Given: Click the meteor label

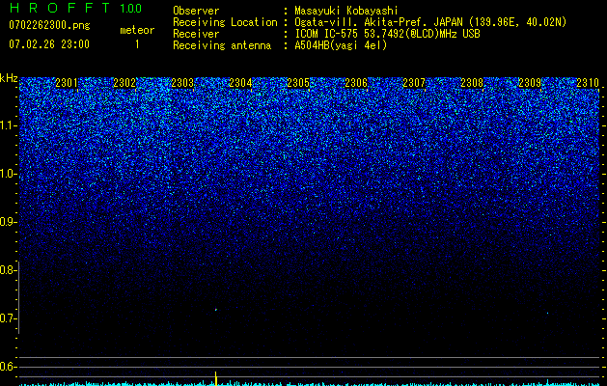Looking at the screenshot, I should [x=137, y=30].
